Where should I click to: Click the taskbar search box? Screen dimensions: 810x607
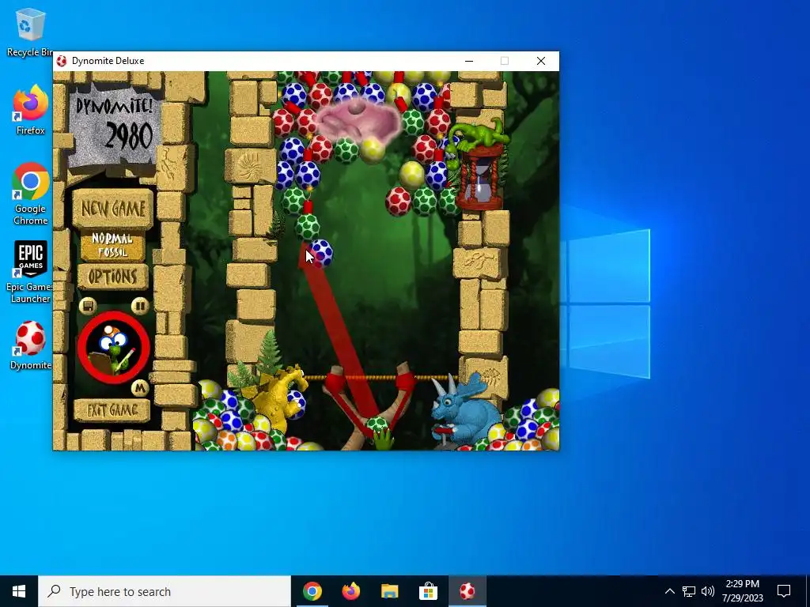click(x=165, y=591)
